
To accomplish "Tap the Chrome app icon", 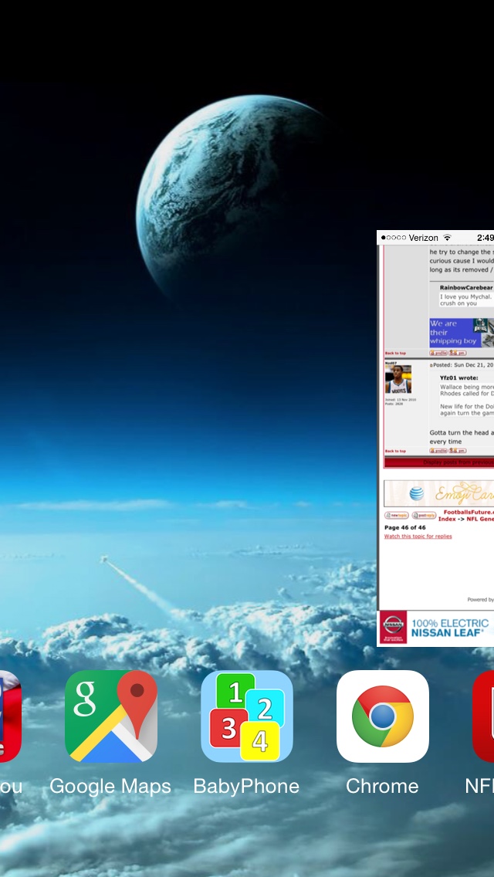I will pos(383,716).
